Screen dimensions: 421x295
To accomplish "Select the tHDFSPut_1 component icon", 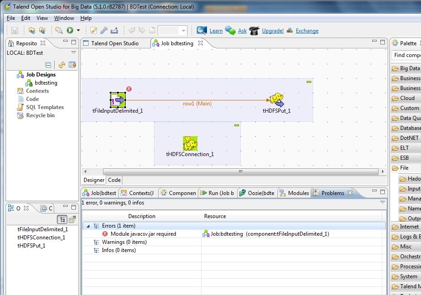I will pyautogui.click(x=277, y=100).
